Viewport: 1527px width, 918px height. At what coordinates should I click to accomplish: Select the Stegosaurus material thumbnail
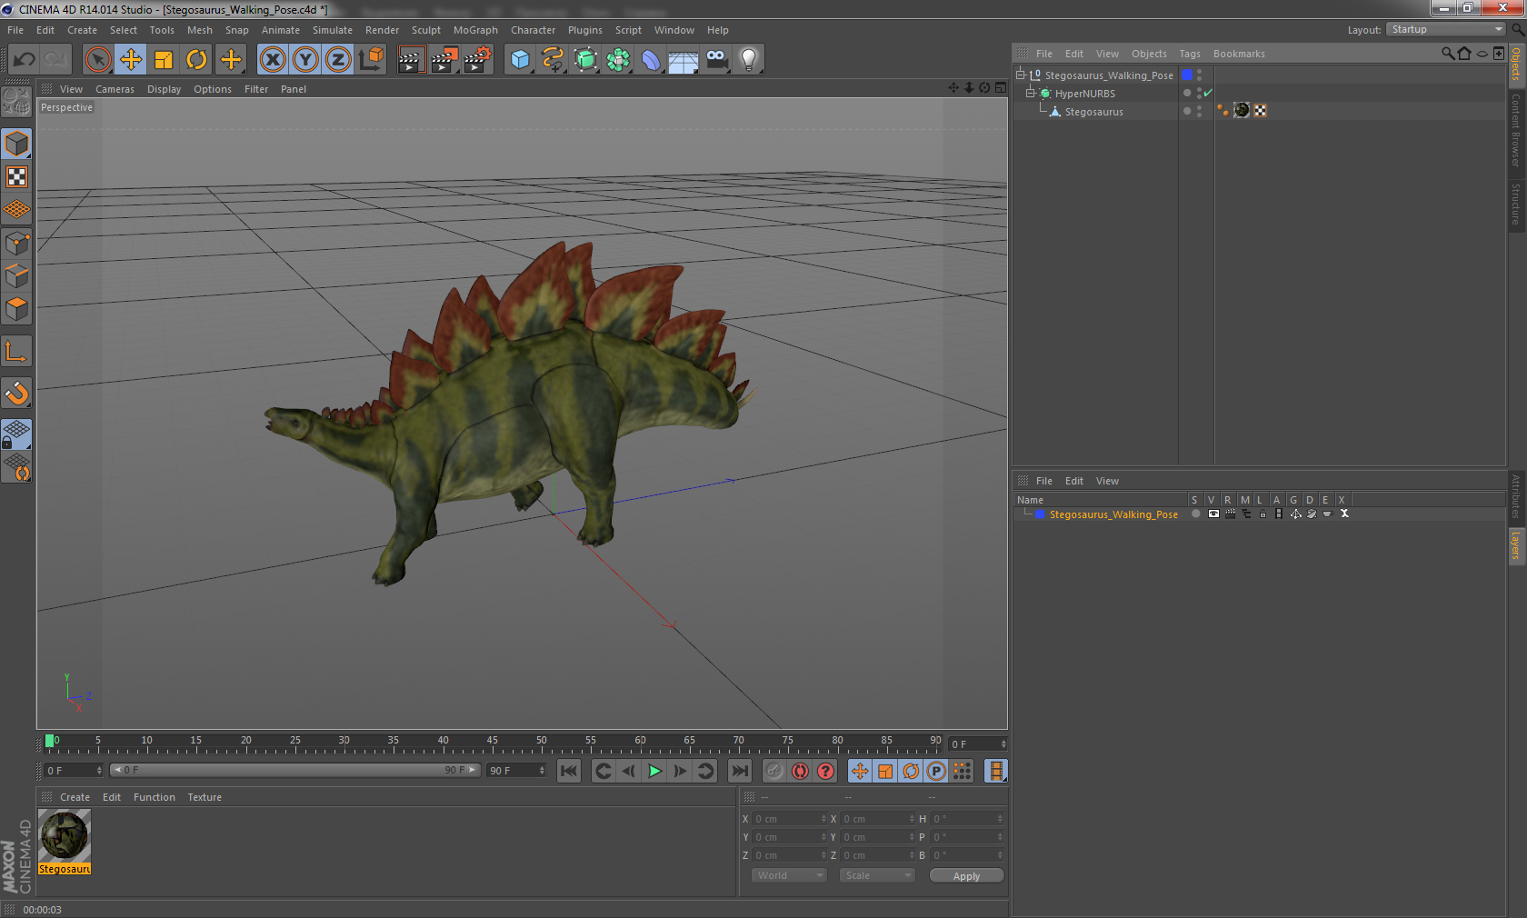coord(65,836)
